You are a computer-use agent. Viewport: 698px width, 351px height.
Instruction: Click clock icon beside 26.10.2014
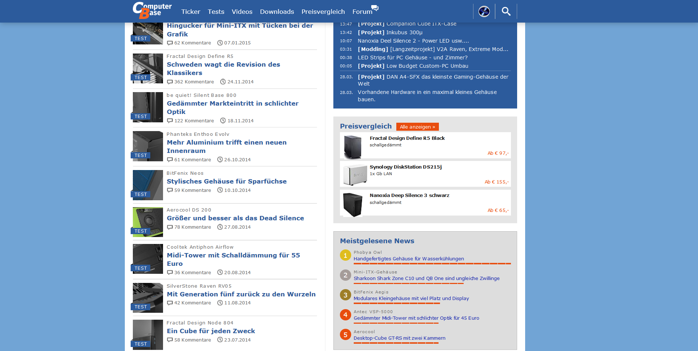[x=220, y=160]
